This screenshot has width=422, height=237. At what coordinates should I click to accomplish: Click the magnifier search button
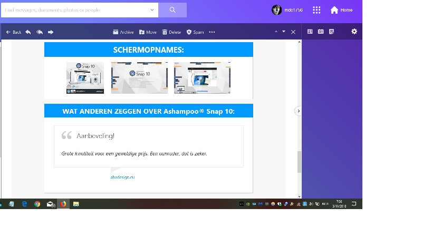point(172,10)
